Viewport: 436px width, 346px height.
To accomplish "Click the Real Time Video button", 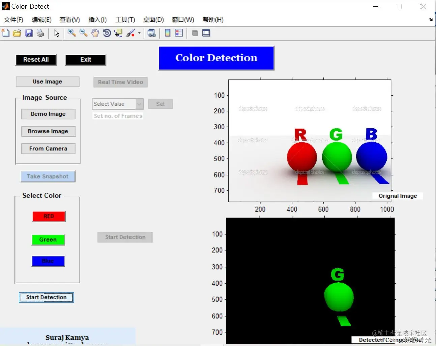I will (121, 82).
